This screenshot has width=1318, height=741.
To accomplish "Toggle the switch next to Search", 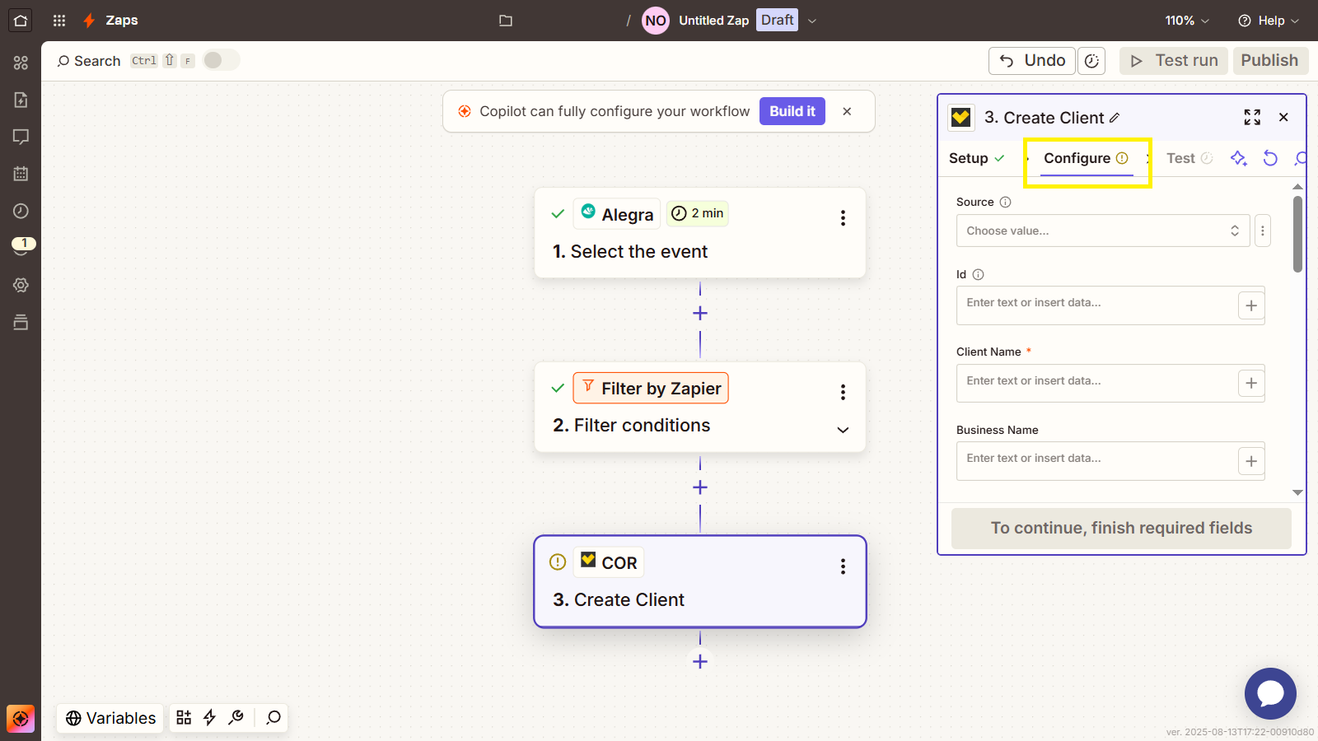I will (x=221, y=60).
